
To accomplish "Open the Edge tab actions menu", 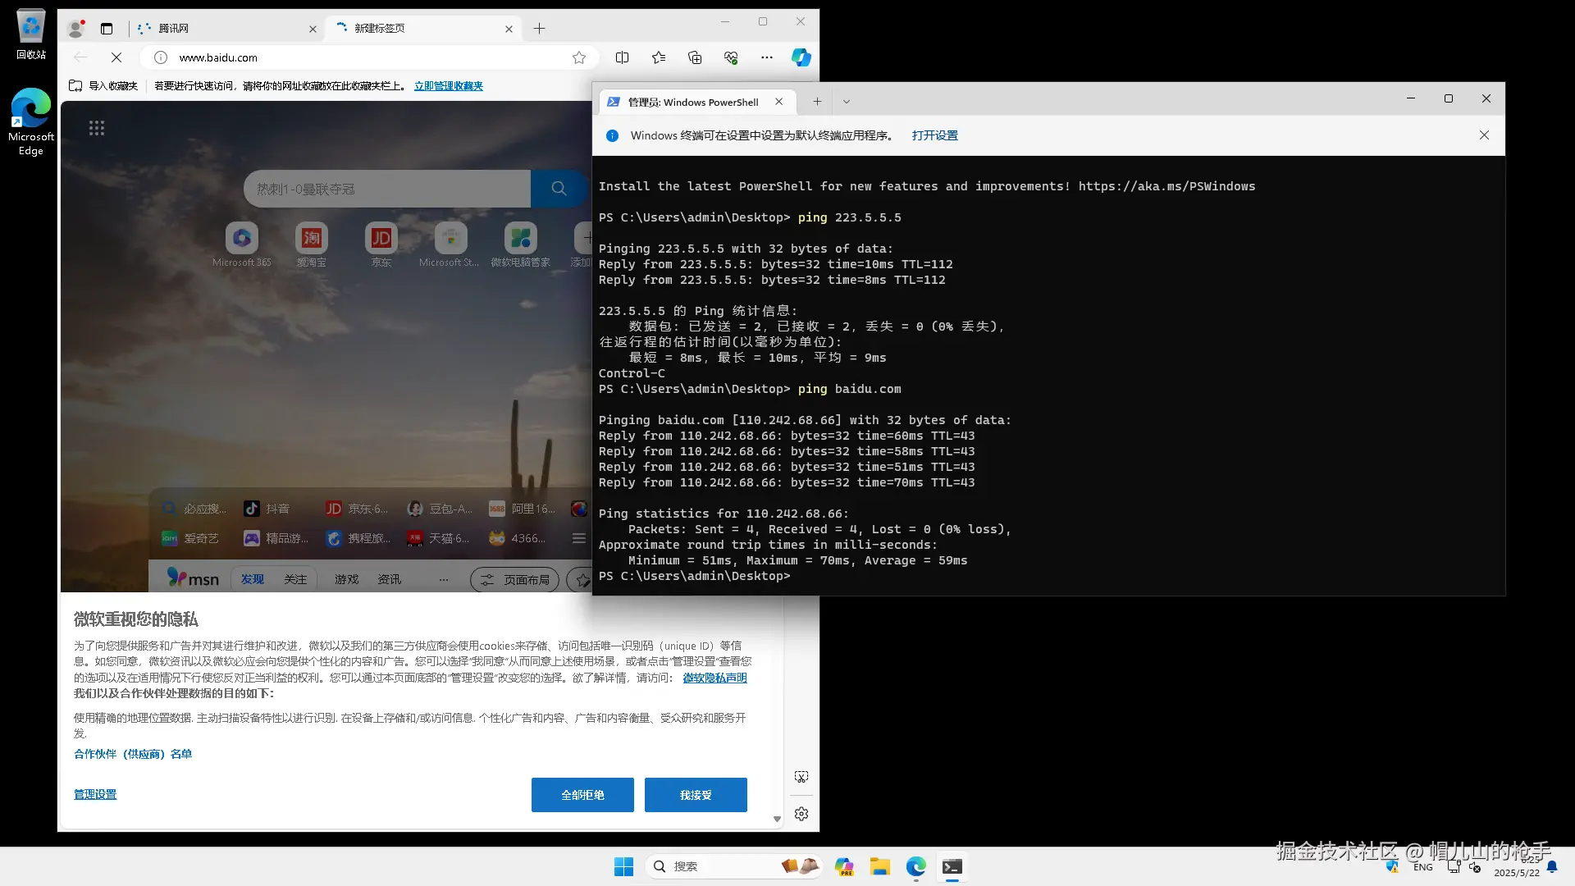I will [x=107, y=29].
